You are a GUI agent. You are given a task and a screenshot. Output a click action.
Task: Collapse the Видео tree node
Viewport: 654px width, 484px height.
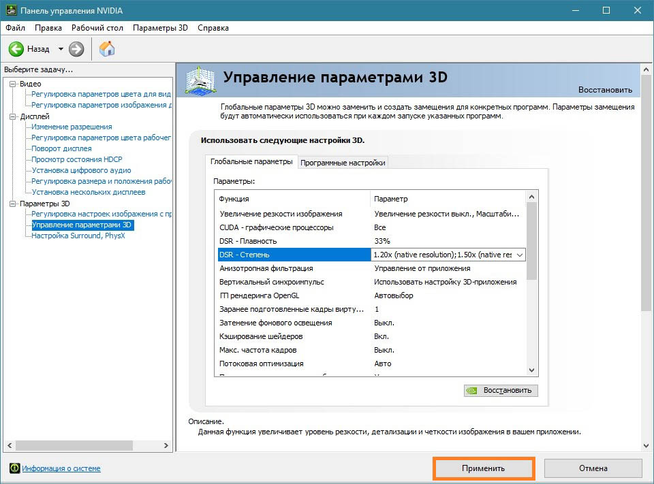click(x=12, y=84)
